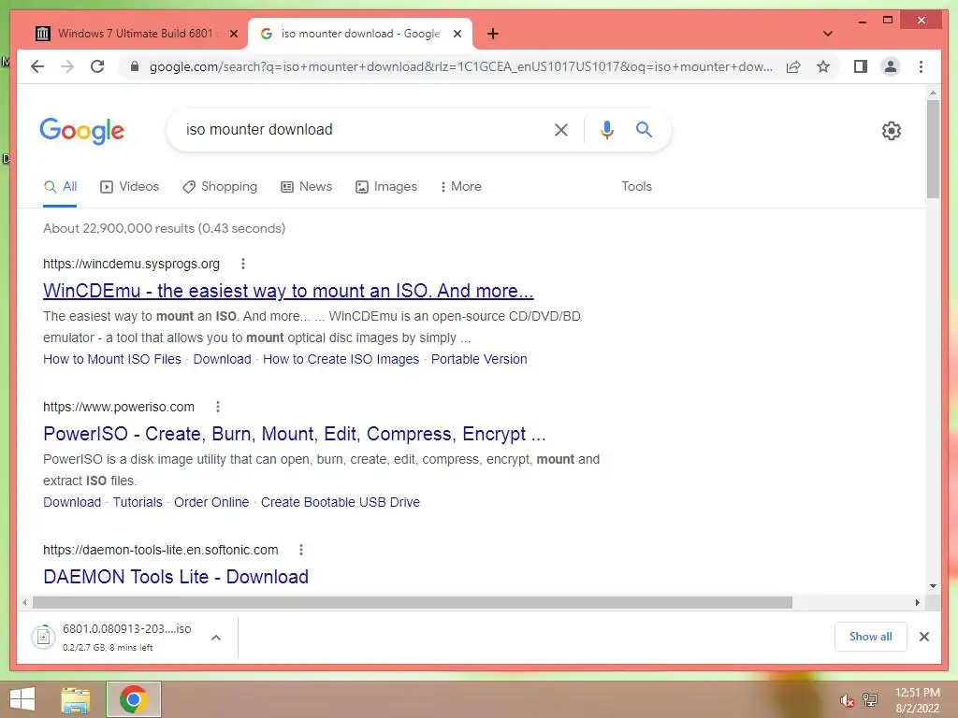Click the vertical scrollbar thumb

coord(933,149)
